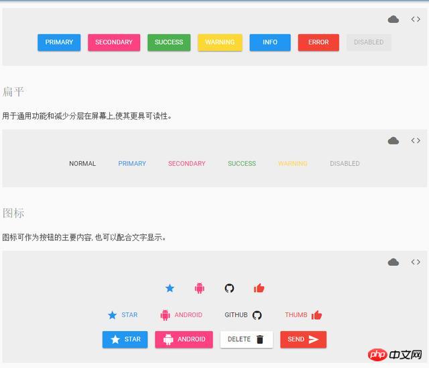Show source code for icon buttons panel
Image resolution: width=429 pixels, height=368 pixels.
tap(416, 262)
